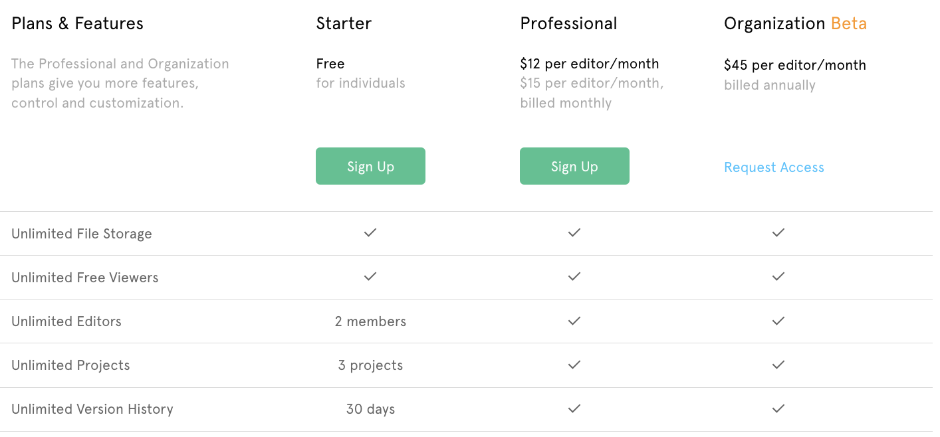Viewport: 940px width, 437px height.
Task: Select the Starter column header
Action: [344, 23]
